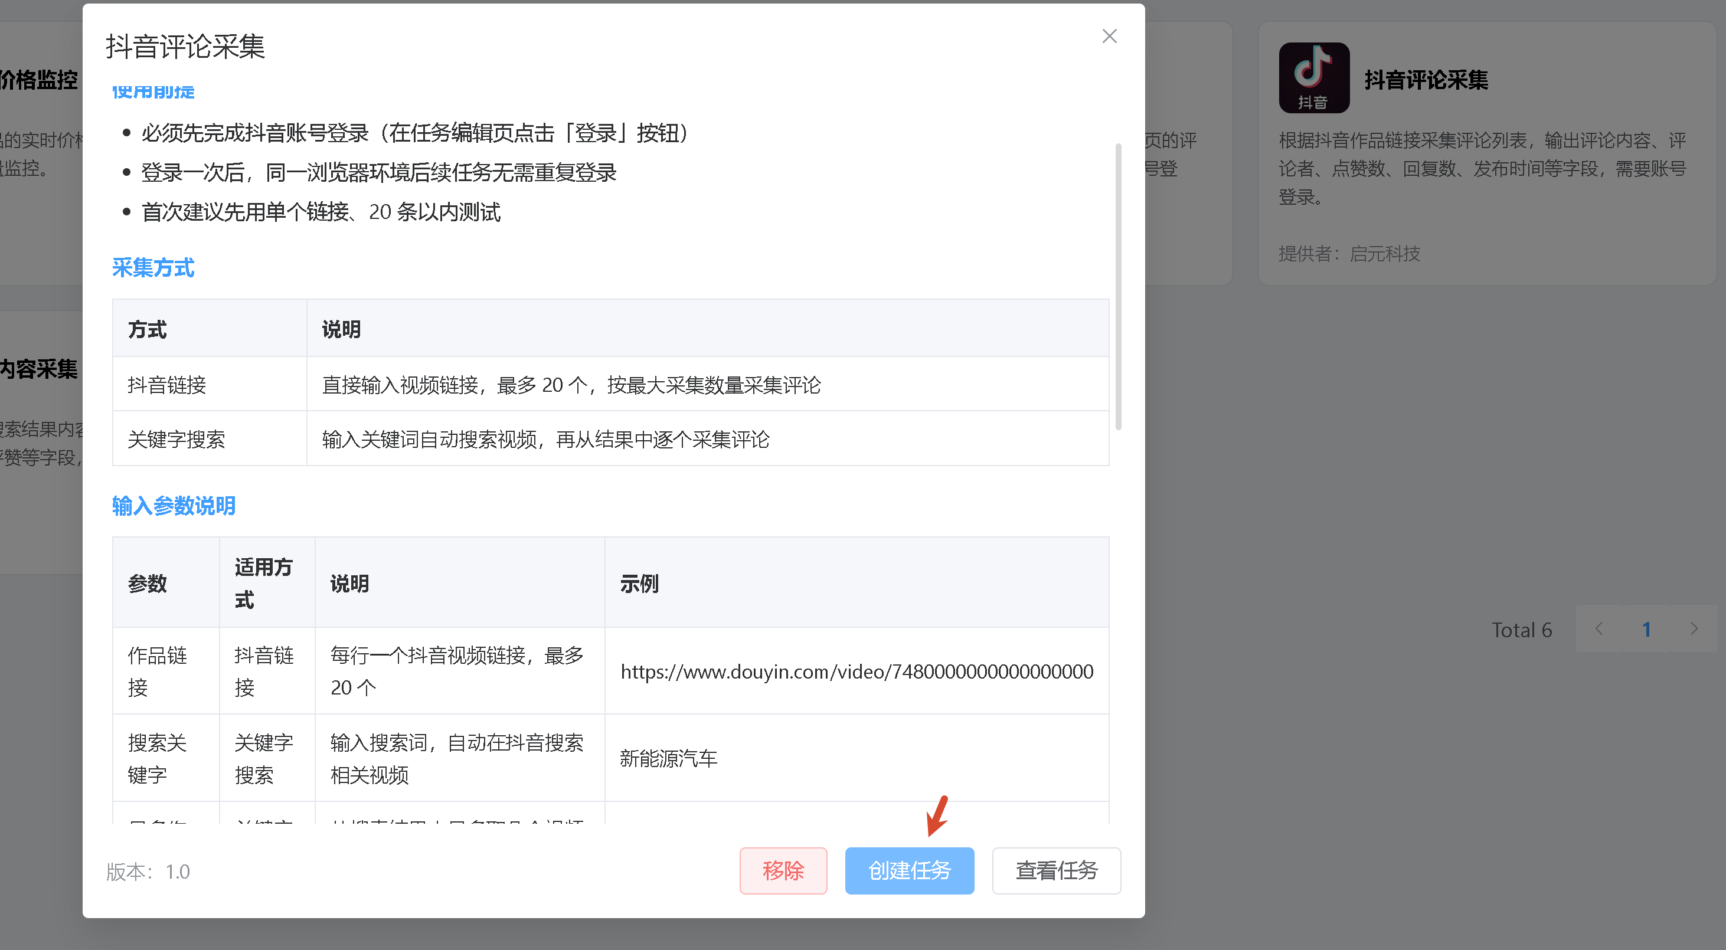Click the 登录一次后 bullet text
Image resolution: width=1726 pixels, height=950 pixels.
coord(378,173)
